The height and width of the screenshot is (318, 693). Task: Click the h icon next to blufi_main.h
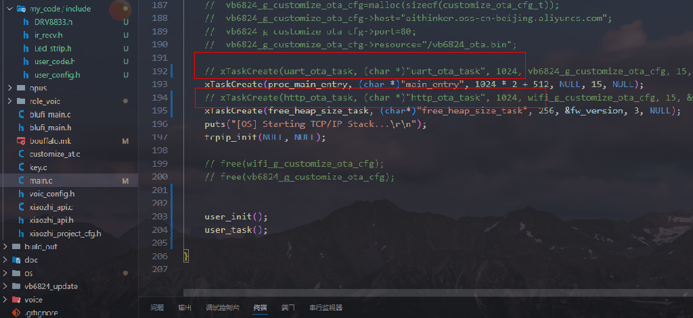click(x=21, y=128)
